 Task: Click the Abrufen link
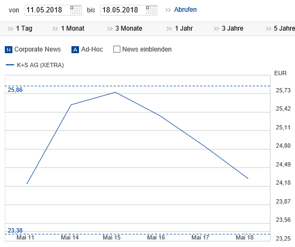click(x=185, y=10)
